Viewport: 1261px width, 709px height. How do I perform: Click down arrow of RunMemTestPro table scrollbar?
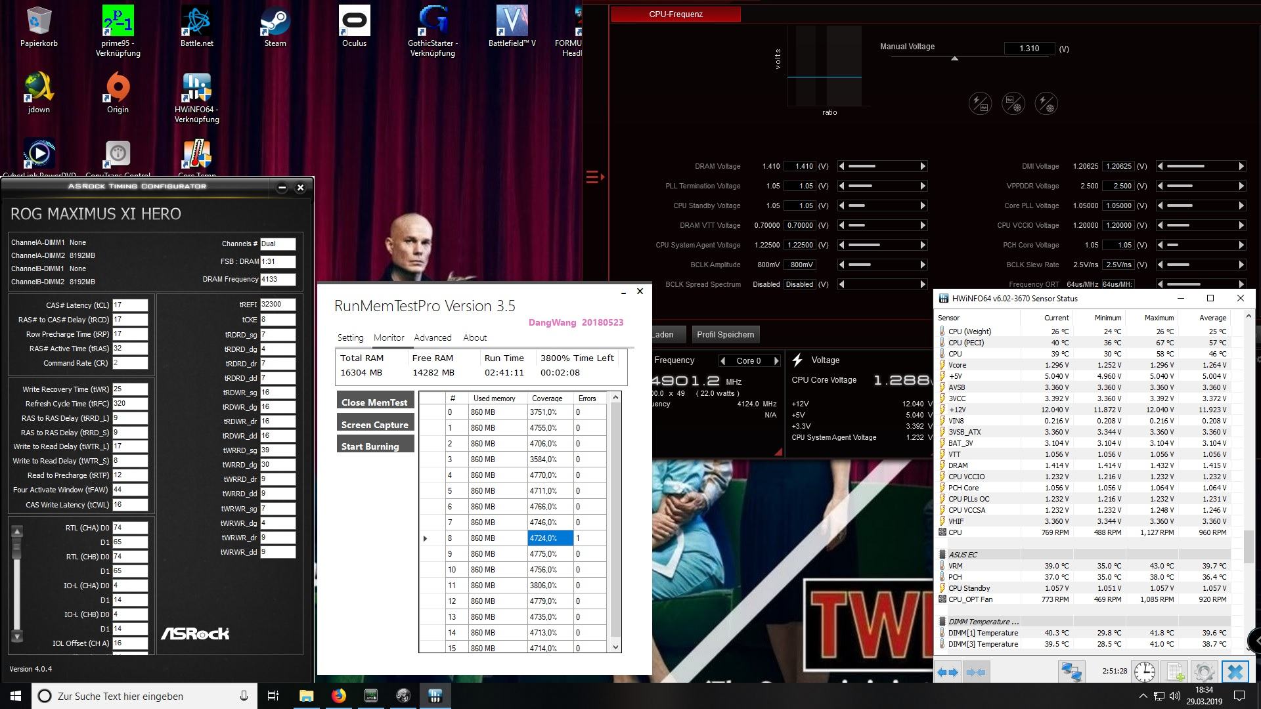[615, 647]
